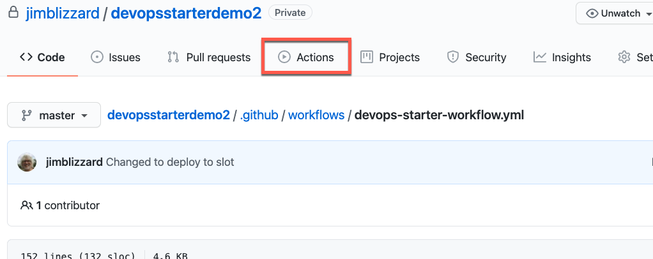Click the 1 contributor text
Image resolution: width=653 pixels, height=259 pixels.
coord(68,205)
